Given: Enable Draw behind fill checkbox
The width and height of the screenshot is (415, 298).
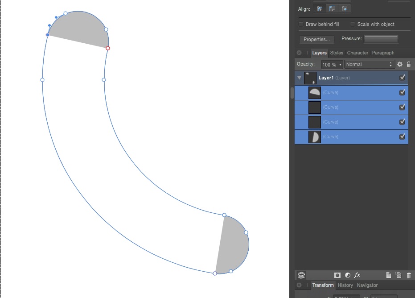Looking at the screenshot, I should pos(301,24).
